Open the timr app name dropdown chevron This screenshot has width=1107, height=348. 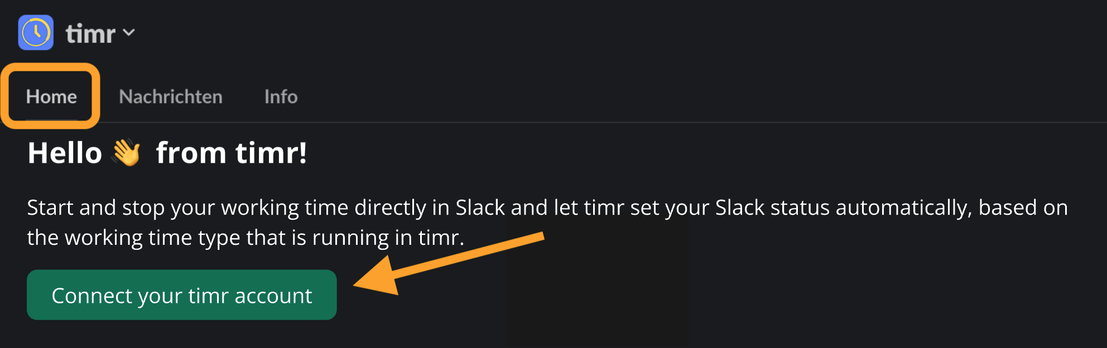tap(129, 33)
